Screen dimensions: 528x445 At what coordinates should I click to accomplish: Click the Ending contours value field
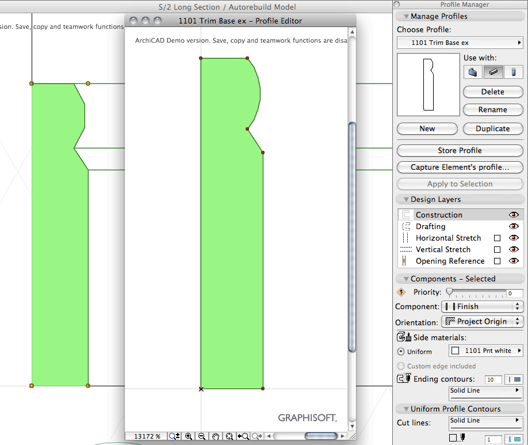[x=492, y=379]
